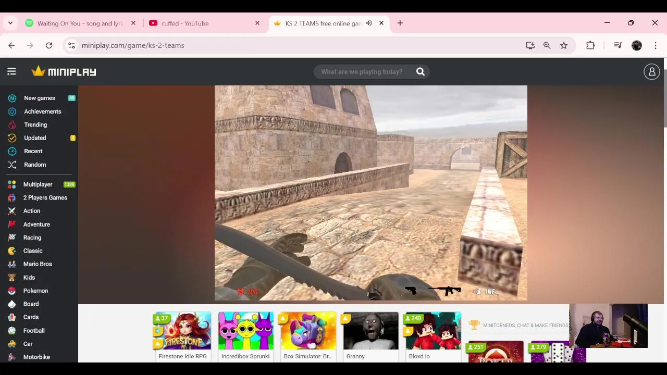Open Chrome profile avatar menu
The image size is (667, 375).
637,45
